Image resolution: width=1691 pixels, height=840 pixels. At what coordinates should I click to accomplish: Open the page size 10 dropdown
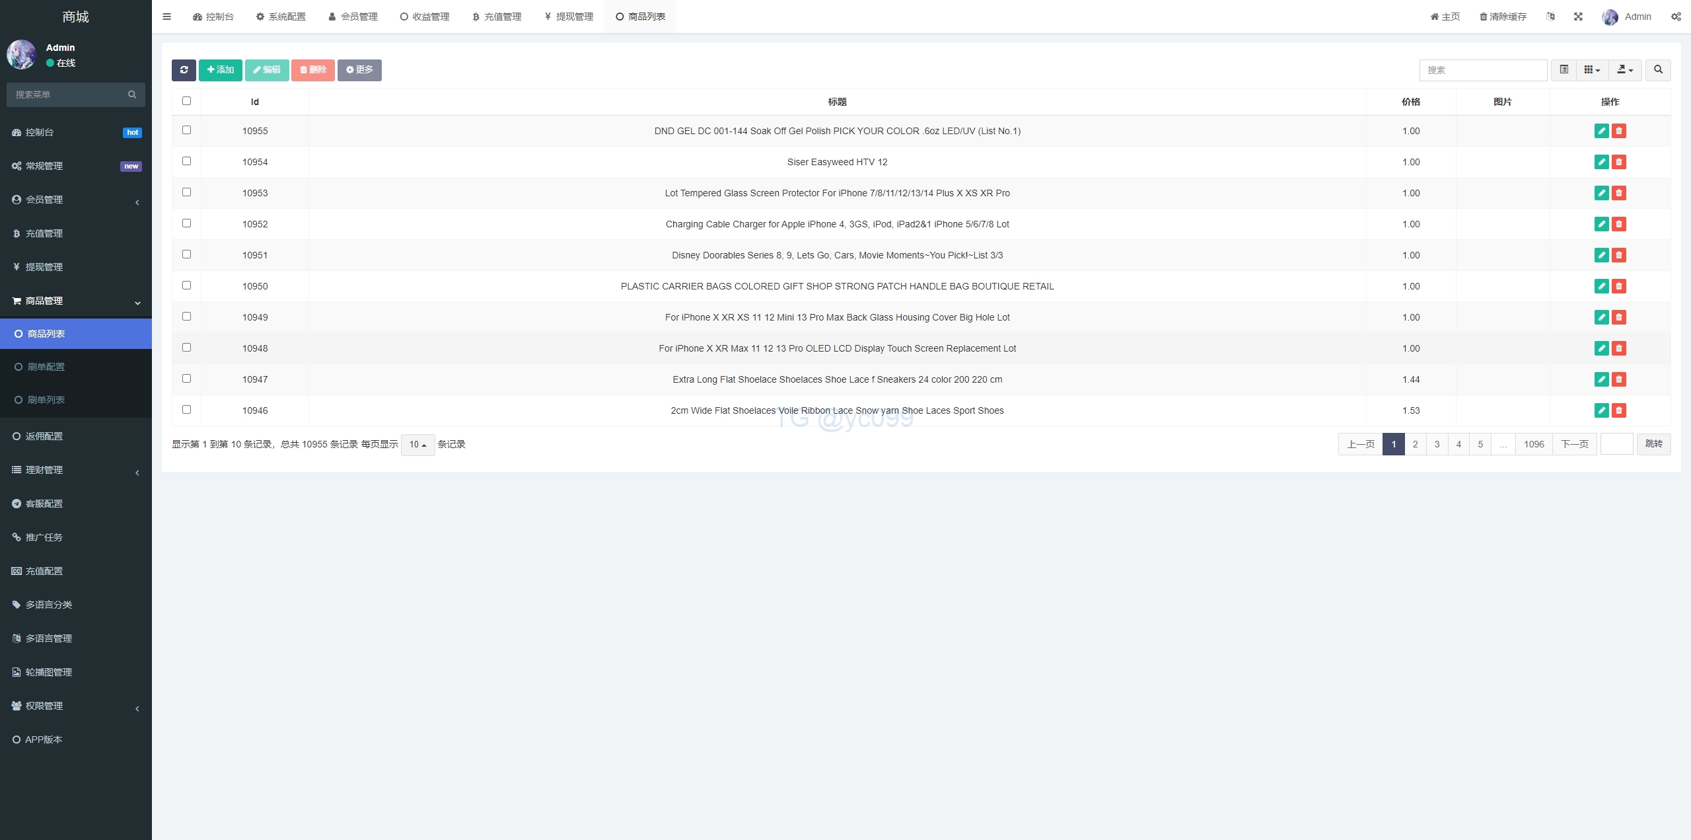[x=417, y=445]
